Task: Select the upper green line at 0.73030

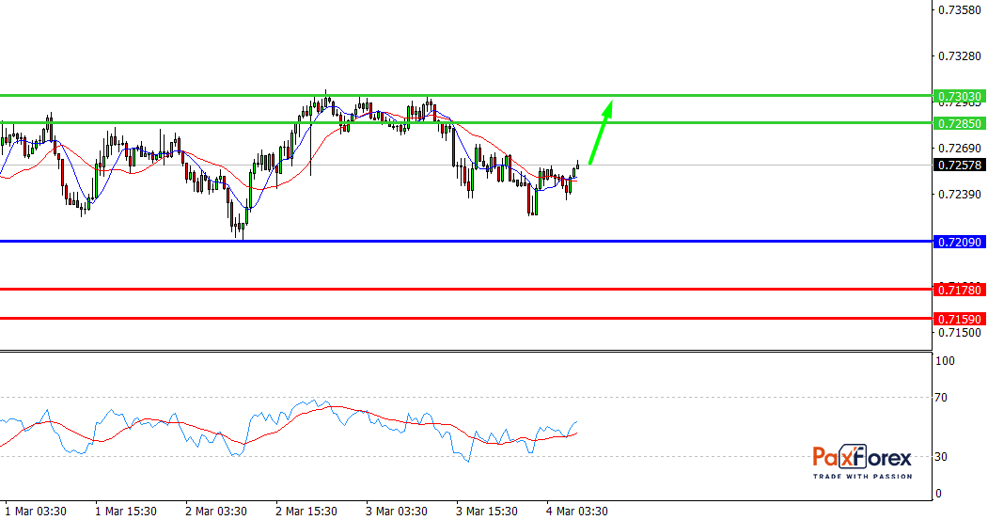Action: point(465,96)
